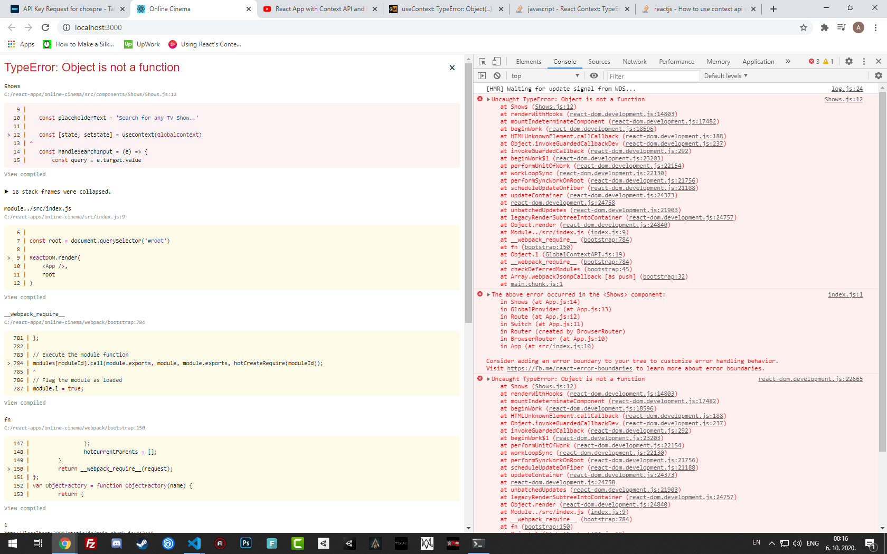Select the Inspect element cursor tool
This screenshot has height=554, width=887.
482,61
